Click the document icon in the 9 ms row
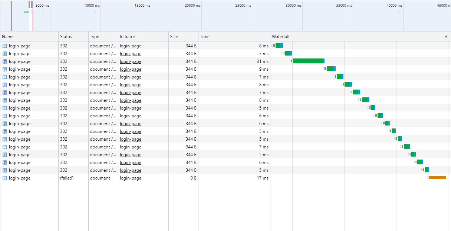The width and height of the screenshot is (451, 231). [x=5, y=69]
